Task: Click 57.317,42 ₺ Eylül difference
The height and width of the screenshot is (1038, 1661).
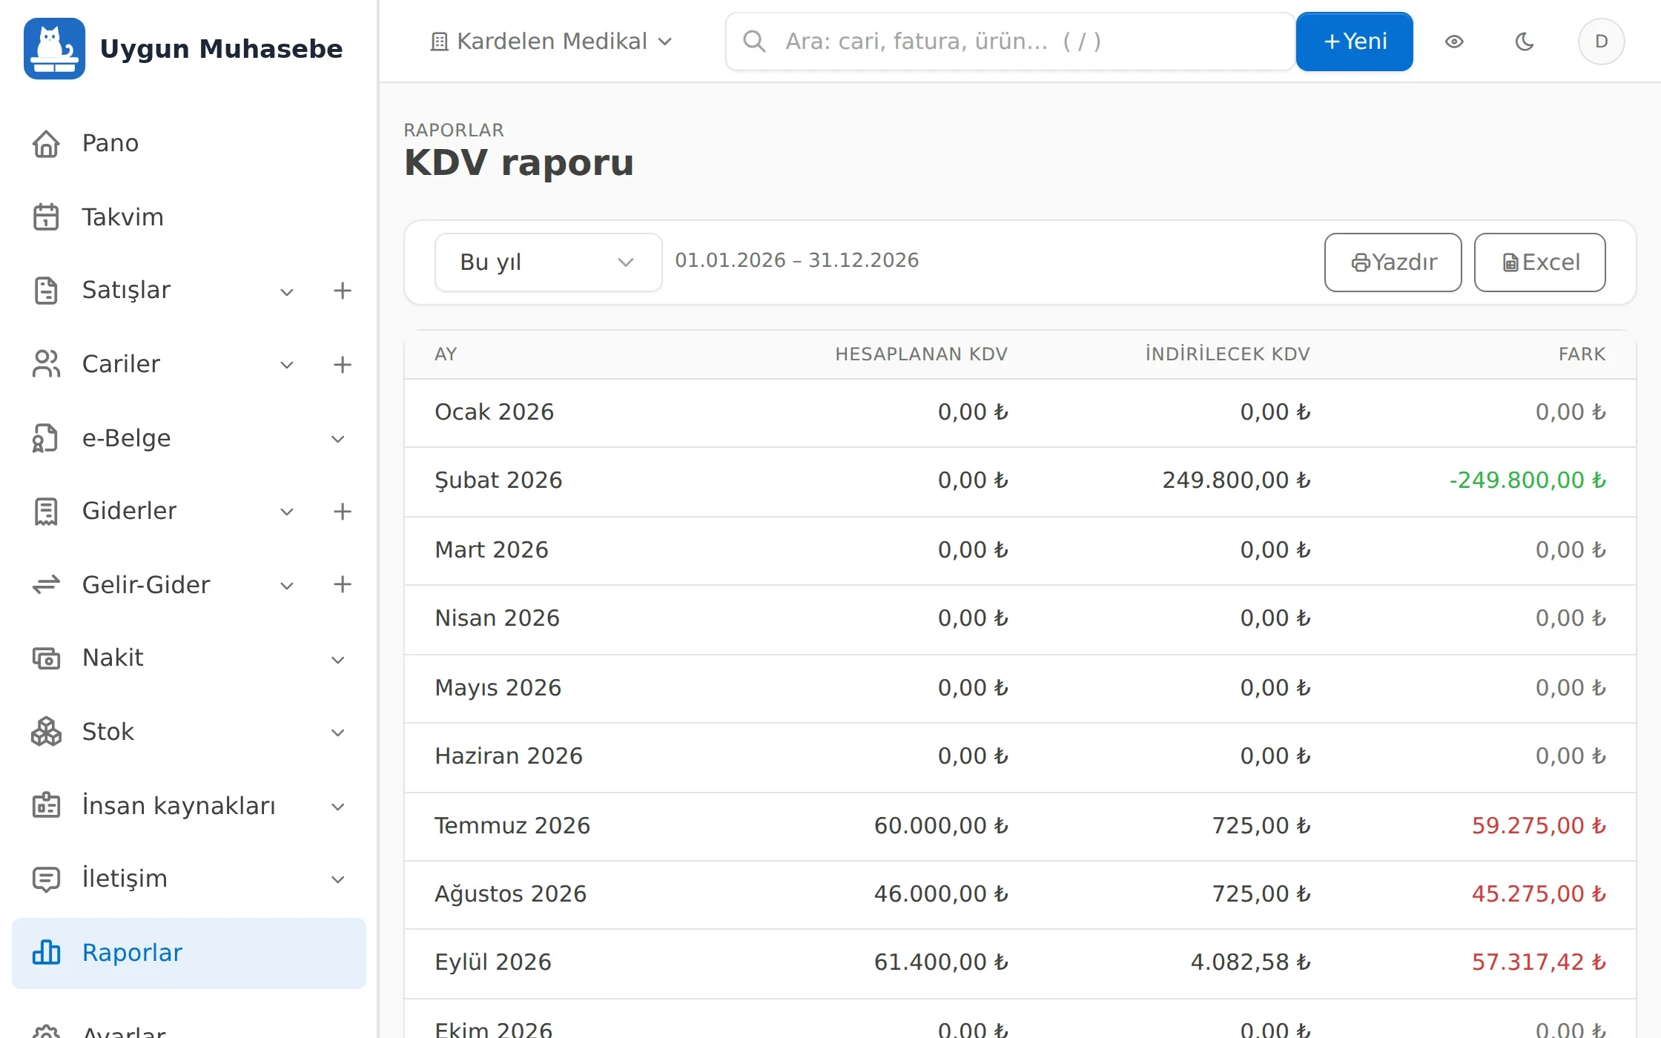Action: [x=1539, y=962]
